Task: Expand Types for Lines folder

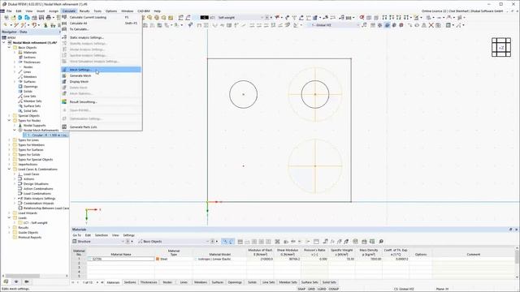Action: click(9, 140)
